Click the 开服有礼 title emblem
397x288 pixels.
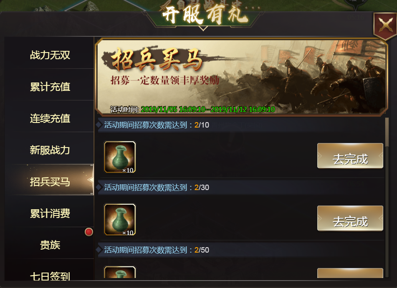click(203, 15)
